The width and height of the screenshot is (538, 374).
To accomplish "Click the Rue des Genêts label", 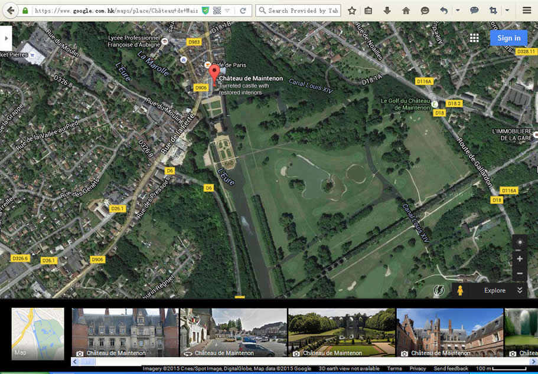I will click(80, 189).
